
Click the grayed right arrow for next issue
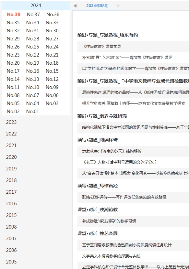click(x=119, y=6)
